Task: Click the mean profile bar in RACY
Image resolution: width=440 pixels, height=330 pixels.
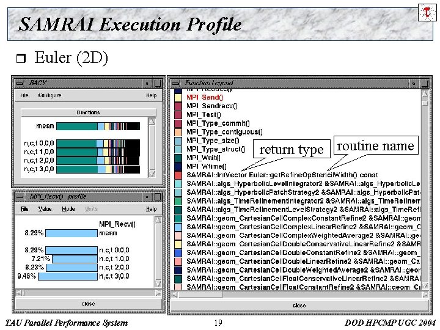Action: coord(98,126)
